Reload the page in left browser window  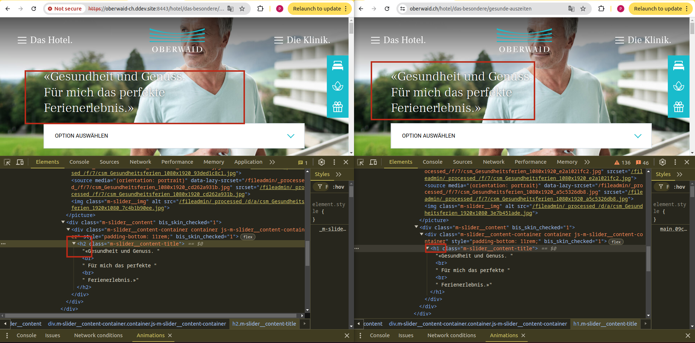[34, 9]
